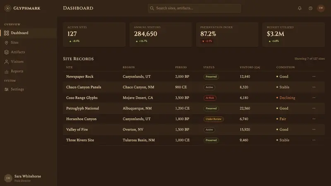The image size is (331, 186).
Task: Sort by the Status column header
Action: (209, 67)
